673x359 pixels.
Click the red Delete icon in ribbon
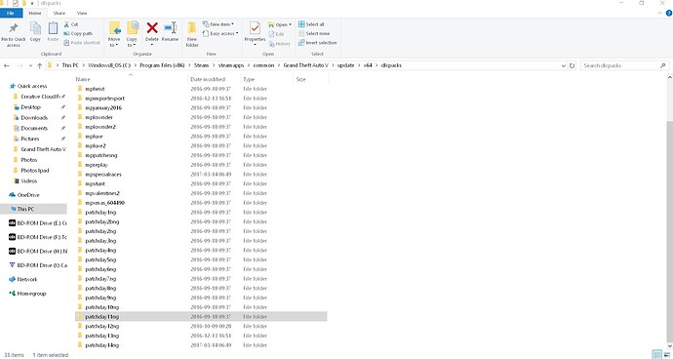point(152,28)
